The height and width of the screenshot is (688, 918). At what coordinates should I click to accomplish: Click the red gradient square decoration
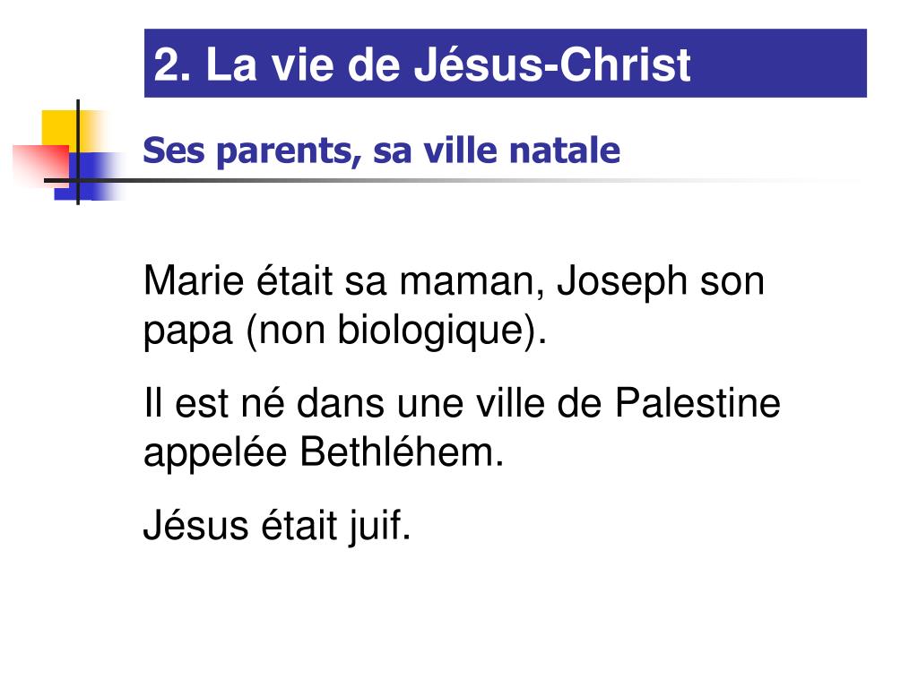point(41,166)
